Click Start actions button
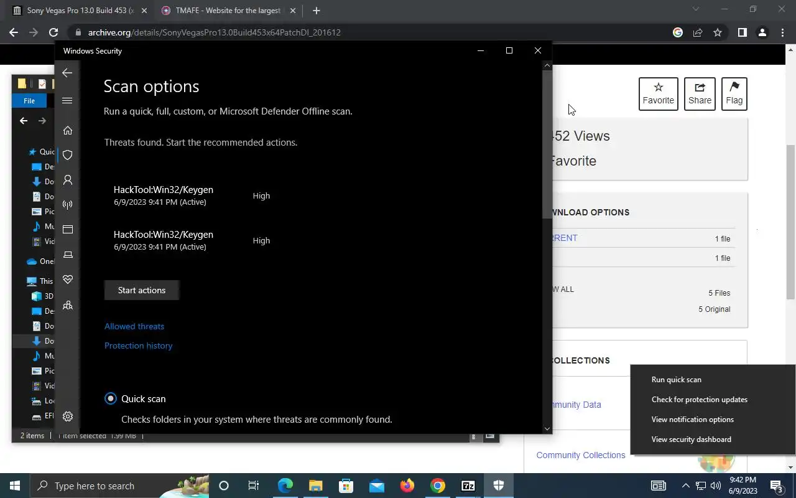Screen dimensions: 796x498 pyautogui.click(x=142, y=290)
